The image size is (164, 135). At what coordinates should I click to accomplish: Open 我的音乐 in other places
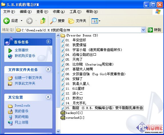(x=21, y=111)
